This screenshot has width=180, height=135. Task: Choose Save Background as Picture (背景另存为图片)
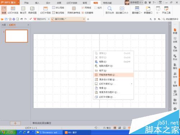pos(114,92)
